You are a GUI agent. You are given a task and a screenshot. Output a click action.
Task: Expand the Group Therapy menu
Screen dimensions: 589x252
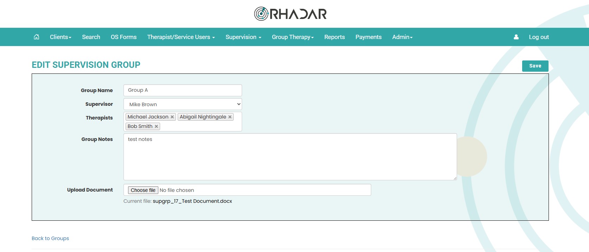(x=293, y=37)
